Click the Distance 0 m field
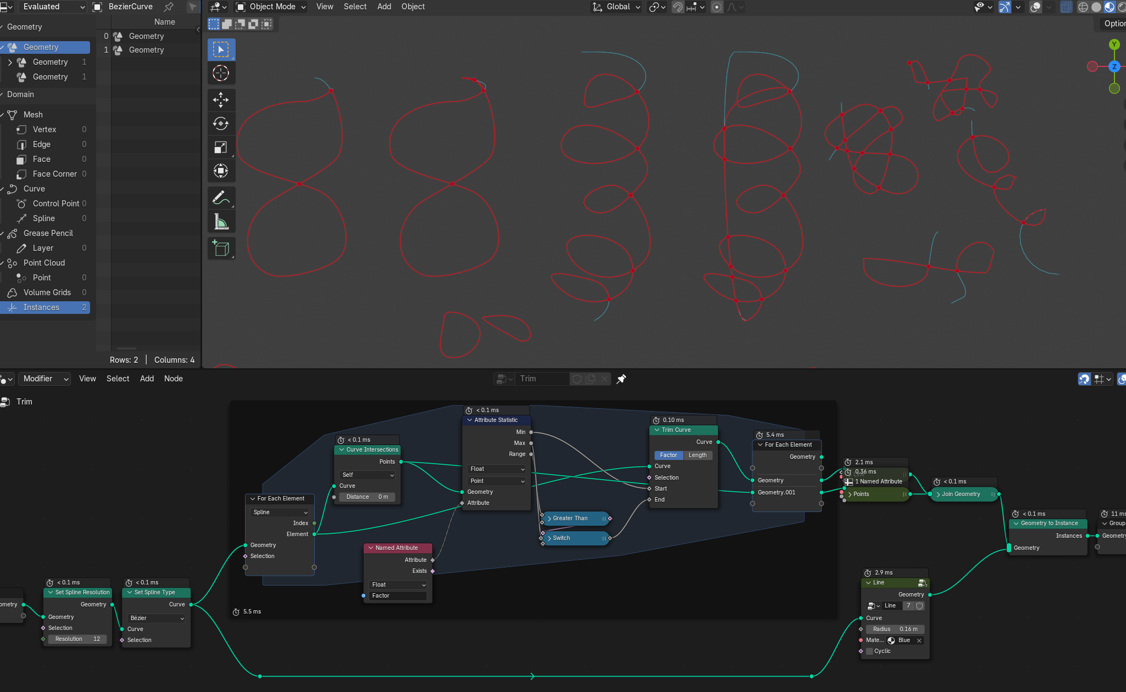The image size is (1126, 692). pyautogui.click(x=367, y=497)
